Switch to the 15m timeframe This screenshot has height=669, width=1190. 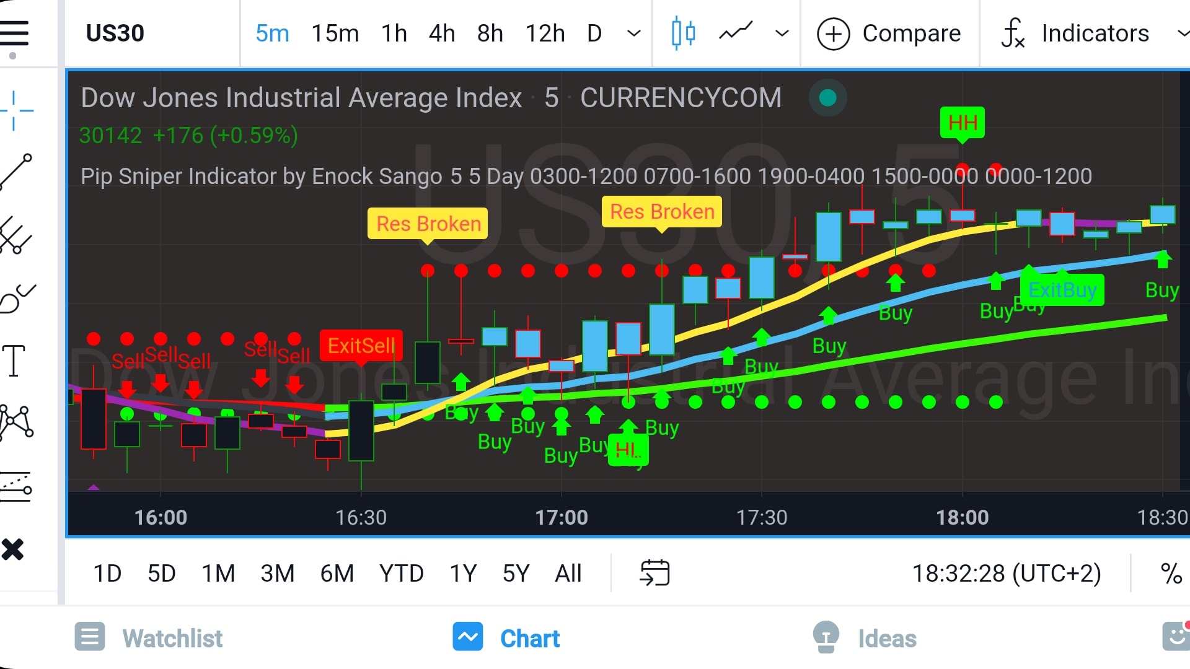pyautogui.click(x=335, y=33)
